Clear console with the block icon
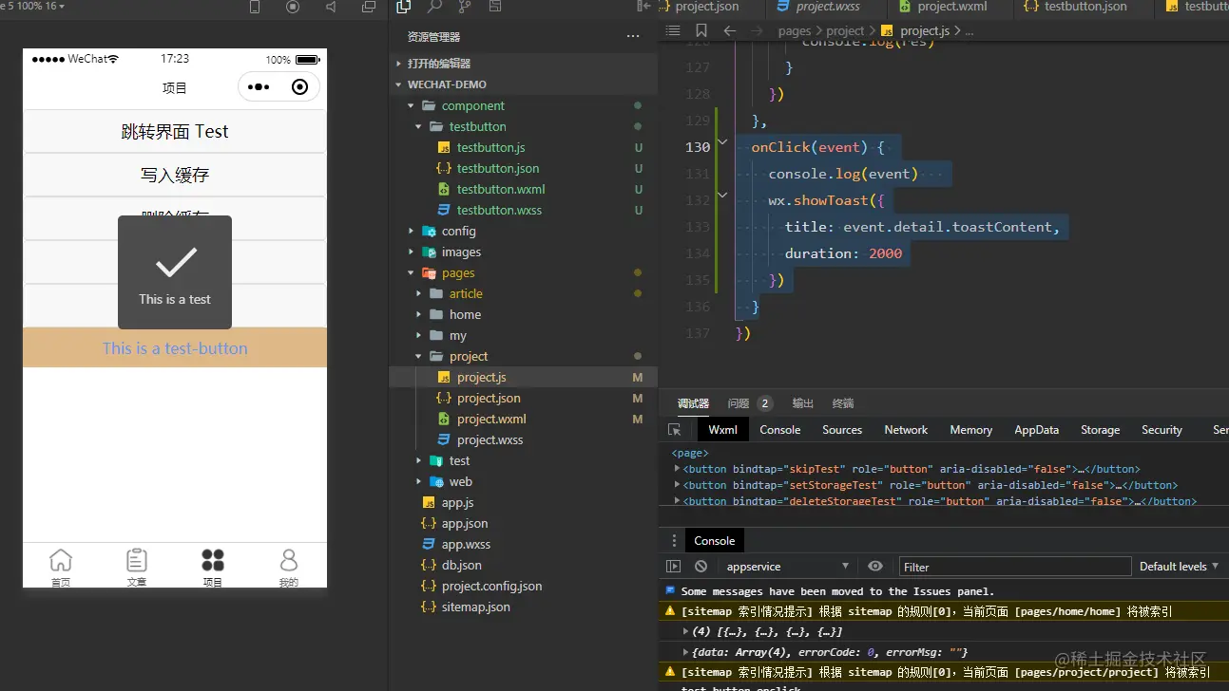Image resolution: width=1229 pixels, height=691 pixels. [x=701, y=567]
